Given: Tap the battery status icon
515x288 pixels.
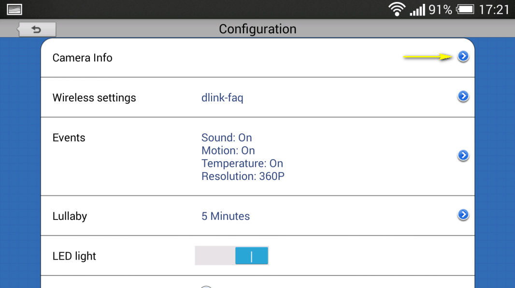Looking at the screenshot, I should coord(465,9).
